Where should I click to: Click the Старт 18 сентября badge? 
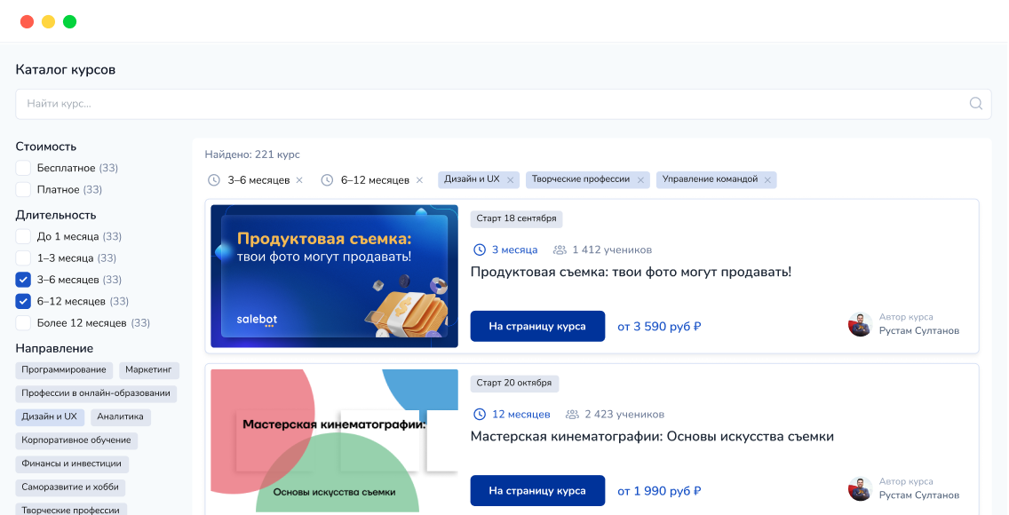pyautogui.click(x=516, y=218)
